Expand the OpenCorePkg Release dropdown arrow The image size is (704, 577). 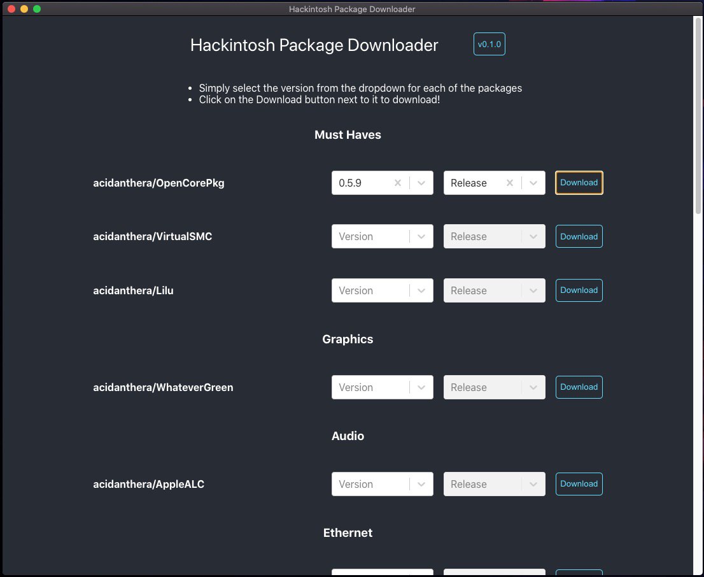533,183
